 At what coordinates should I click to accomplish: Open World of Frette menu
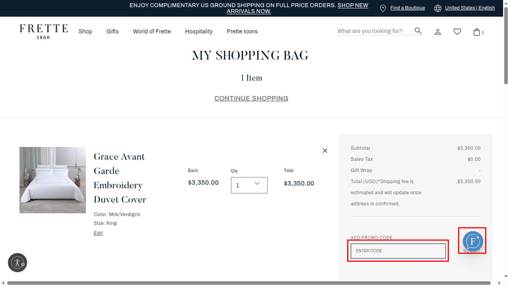click(x=152, y=31)
